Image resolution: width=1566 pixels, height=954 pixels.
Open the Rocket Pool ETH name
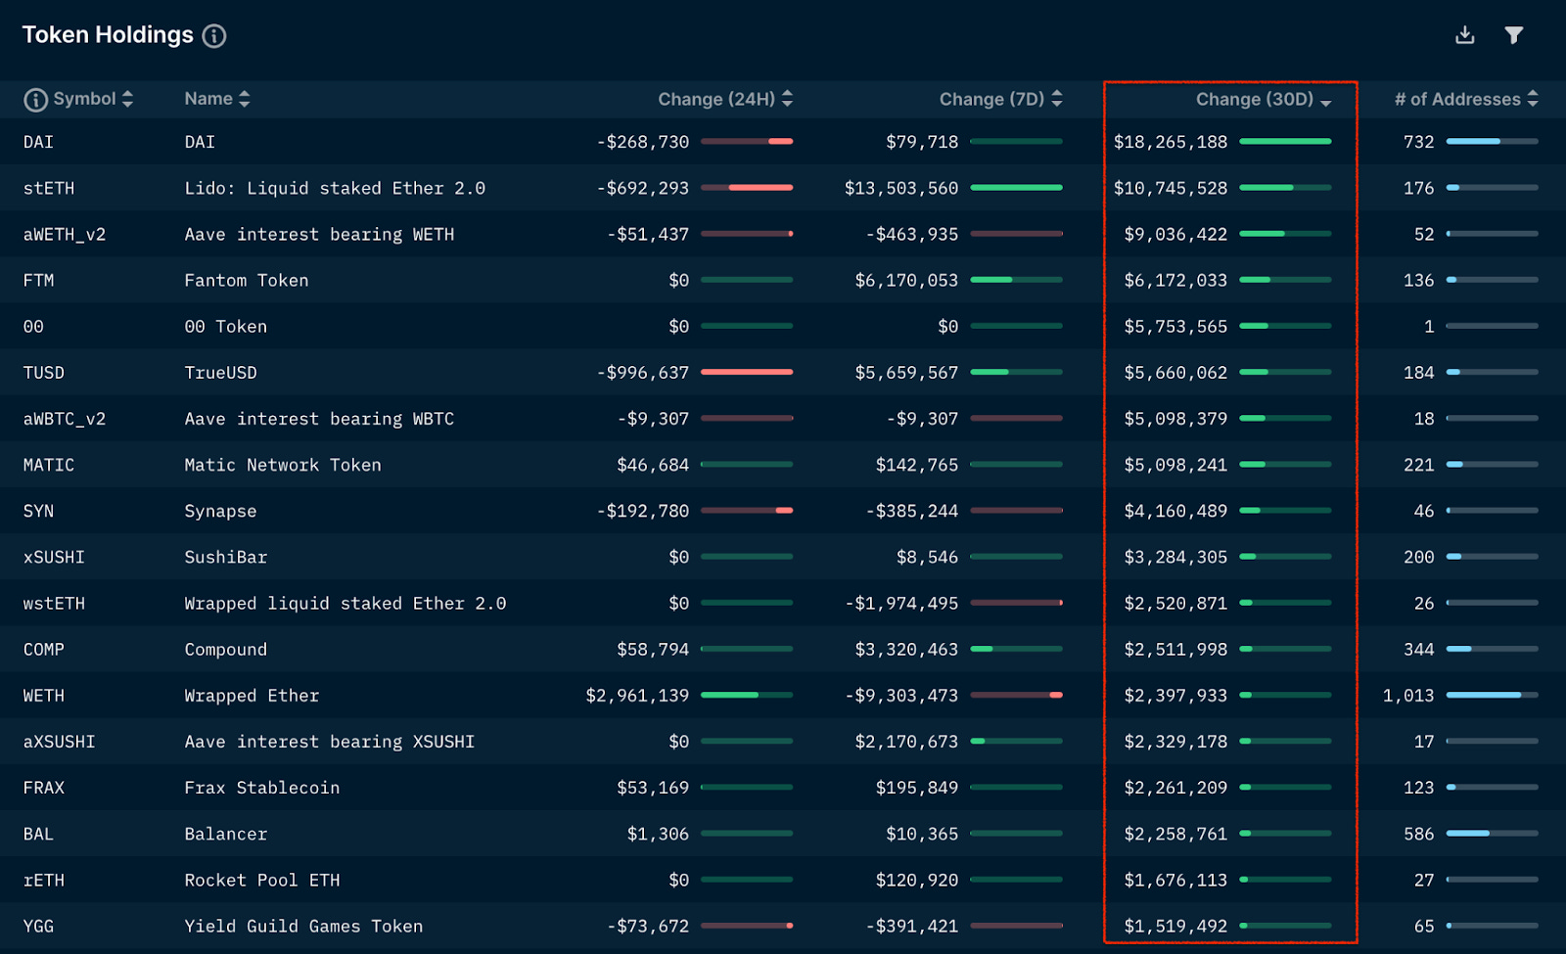[x=262, y=880]
